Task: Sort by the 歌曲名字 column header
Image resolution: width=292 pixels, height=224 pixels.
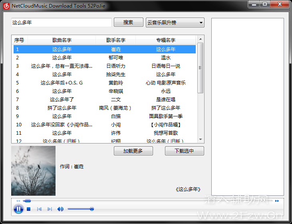Action: point(62,40)
